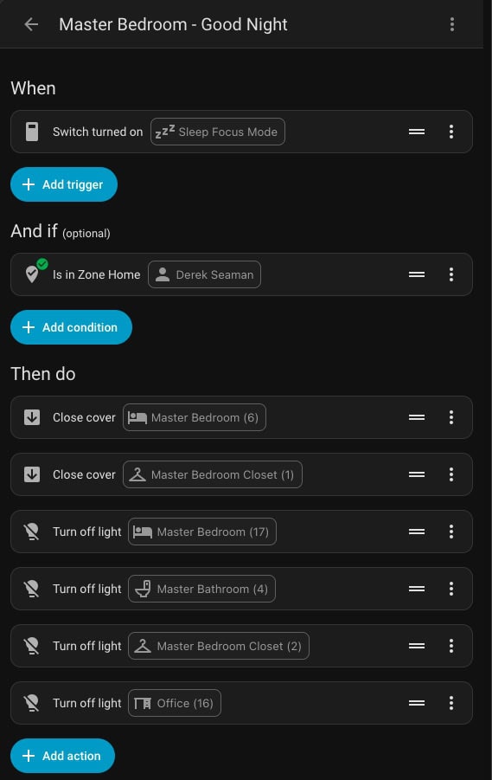Screen dimensions: 492x780
Task: Click drag handle on Office (16) light action
Action: pos(417,703)
